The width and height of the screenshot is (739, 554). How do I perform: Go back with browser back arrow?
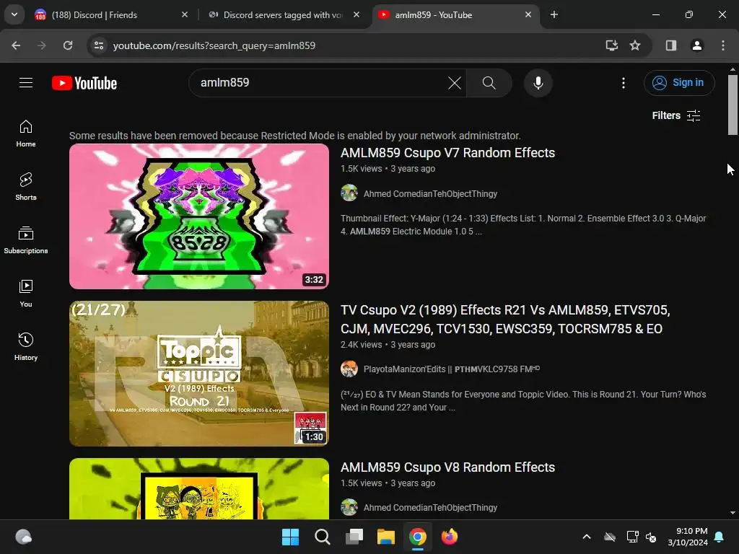(x=16, y=45)
